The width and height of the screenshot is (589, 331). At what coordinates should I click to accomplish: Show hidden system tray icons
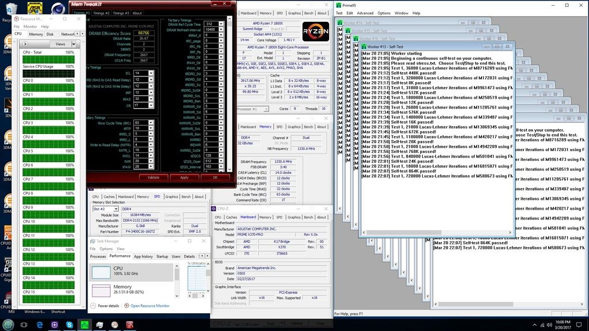[x=534, y=325]
